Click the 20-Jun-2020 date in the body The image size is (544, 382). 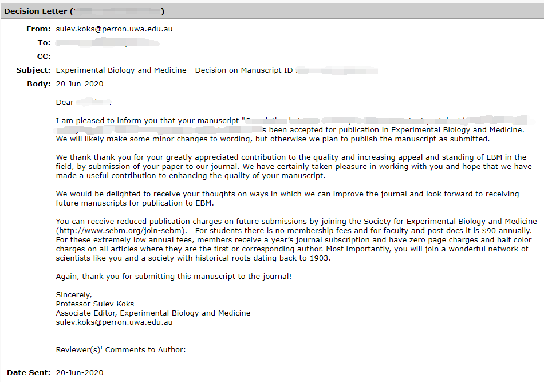80,84
